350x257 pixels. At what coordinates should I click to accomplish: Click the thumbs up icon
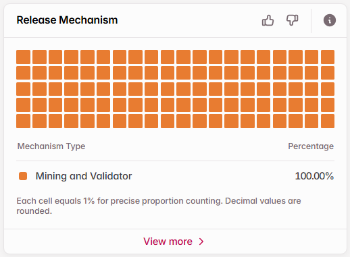tap(268, 20)
